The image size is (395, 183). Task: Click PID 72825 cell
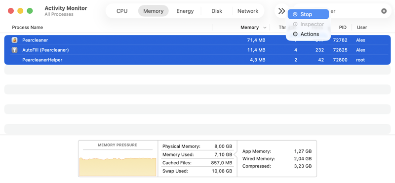(x=340, y=50)
